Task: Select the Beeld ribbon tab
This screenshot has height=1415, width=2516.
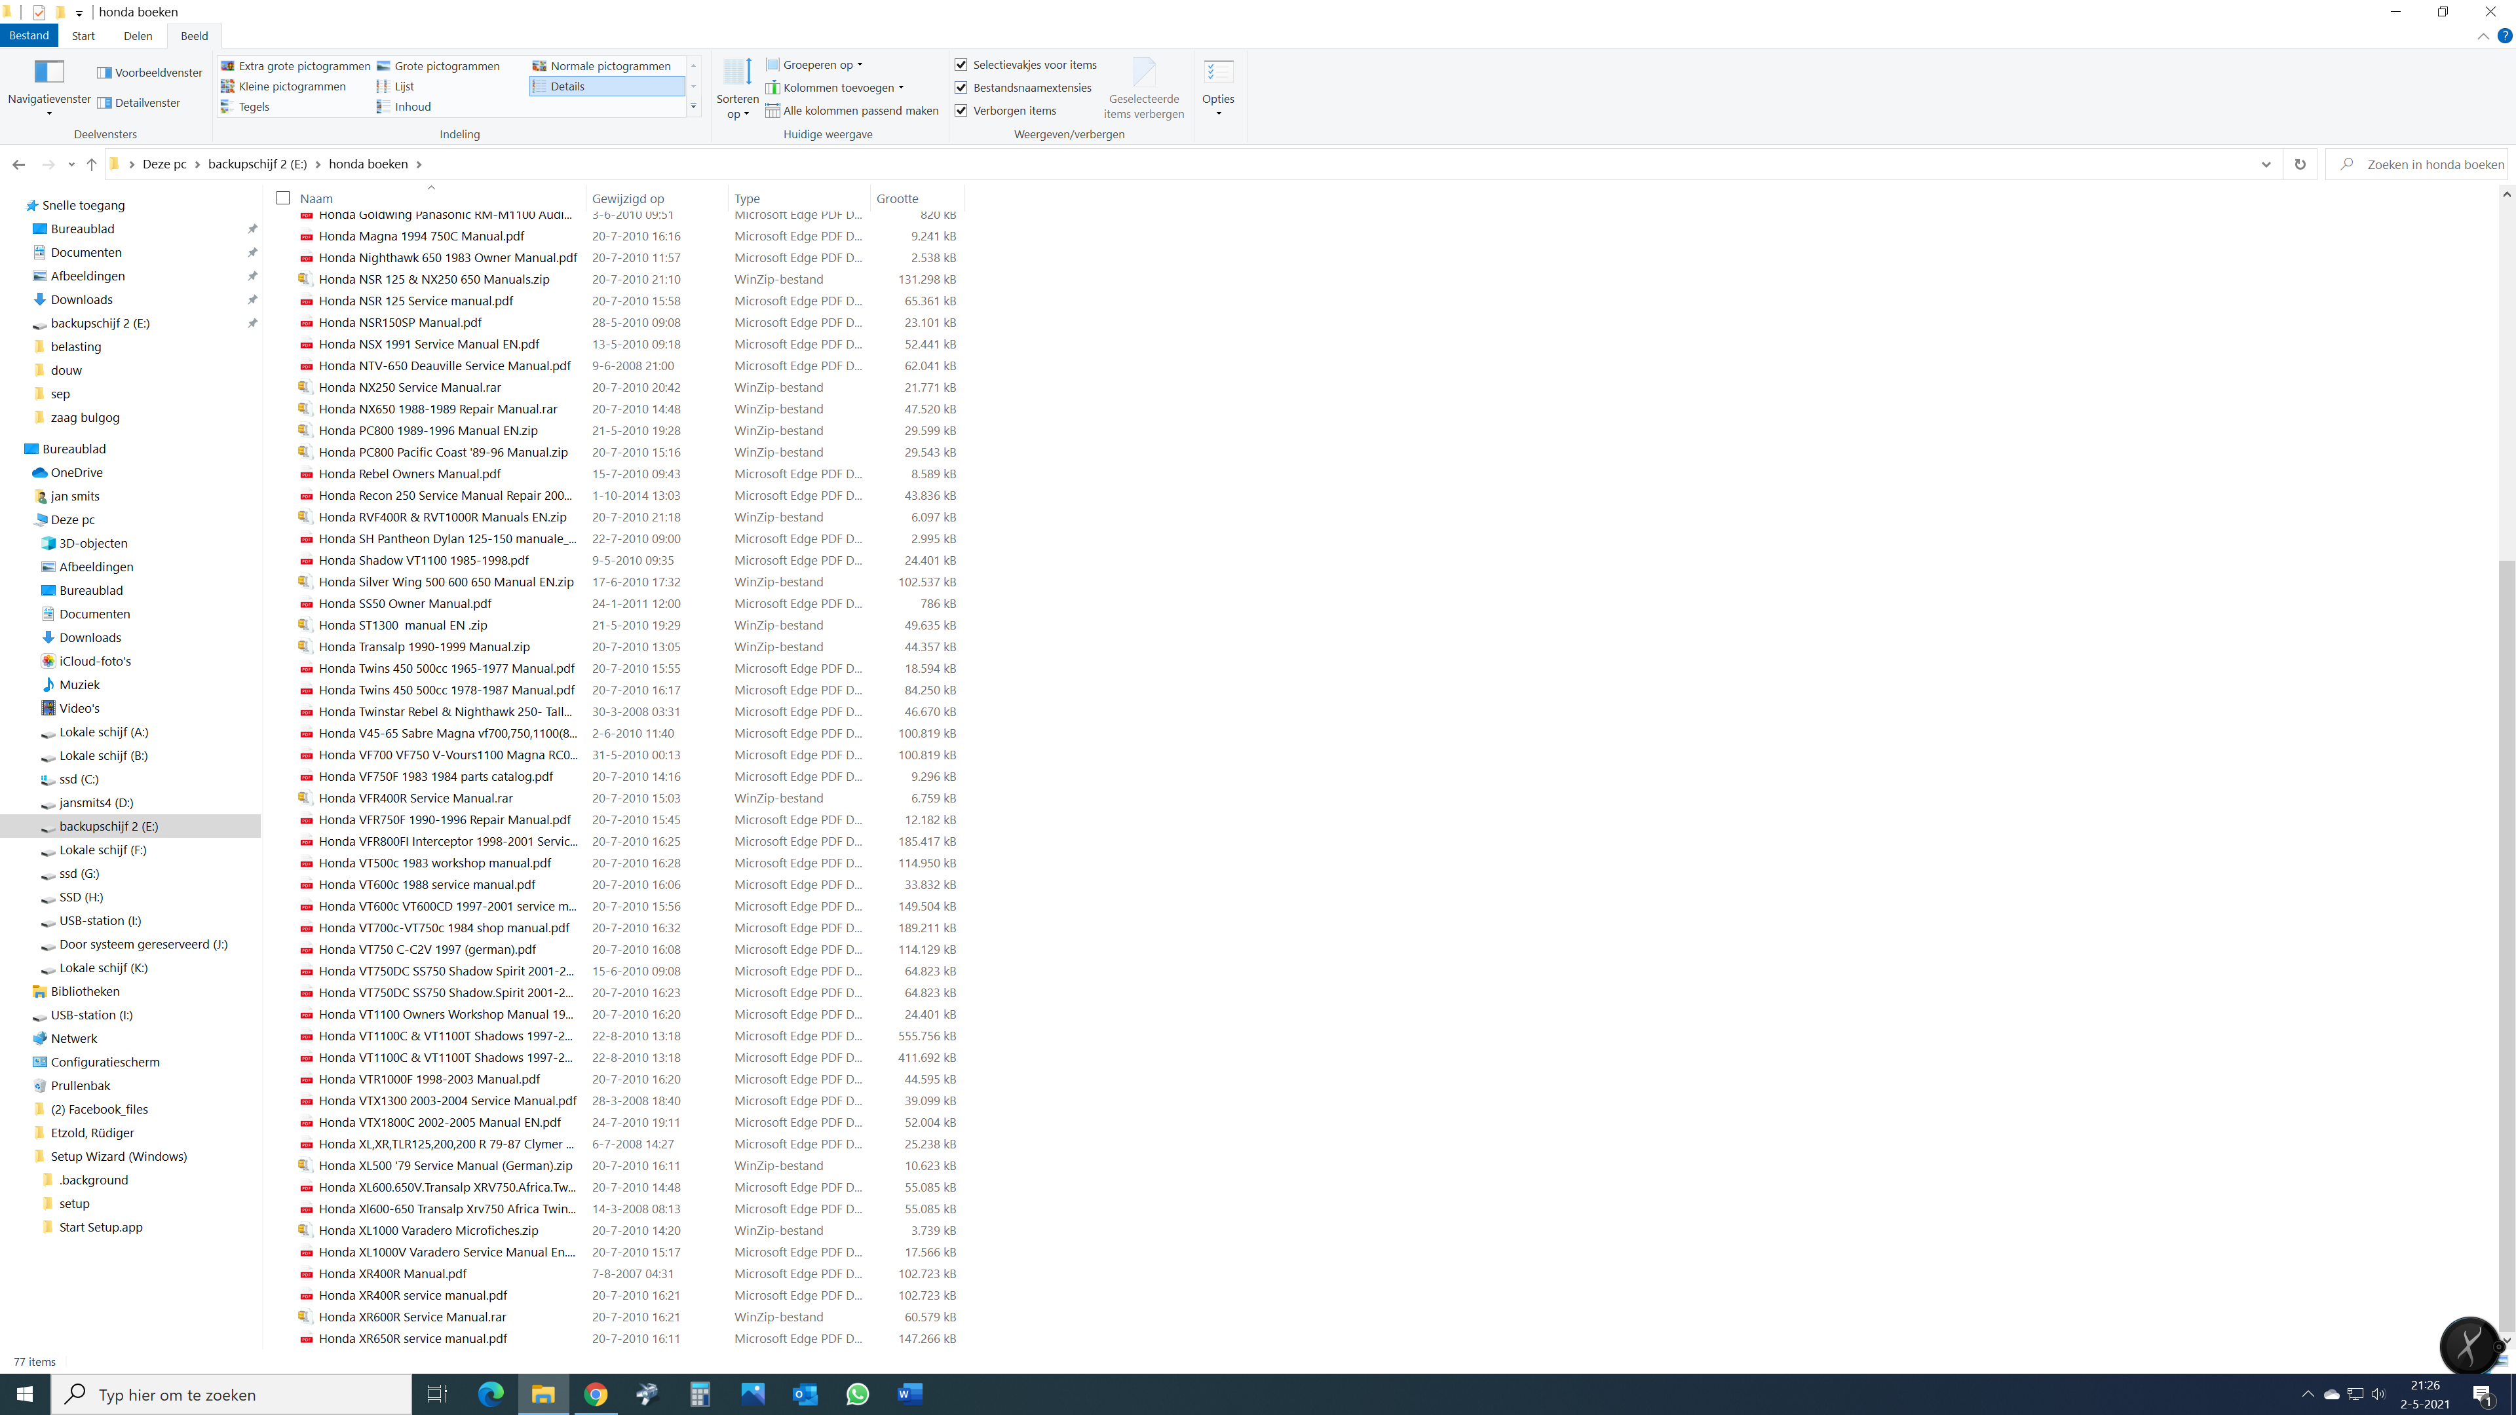Action: pos(195,36)
